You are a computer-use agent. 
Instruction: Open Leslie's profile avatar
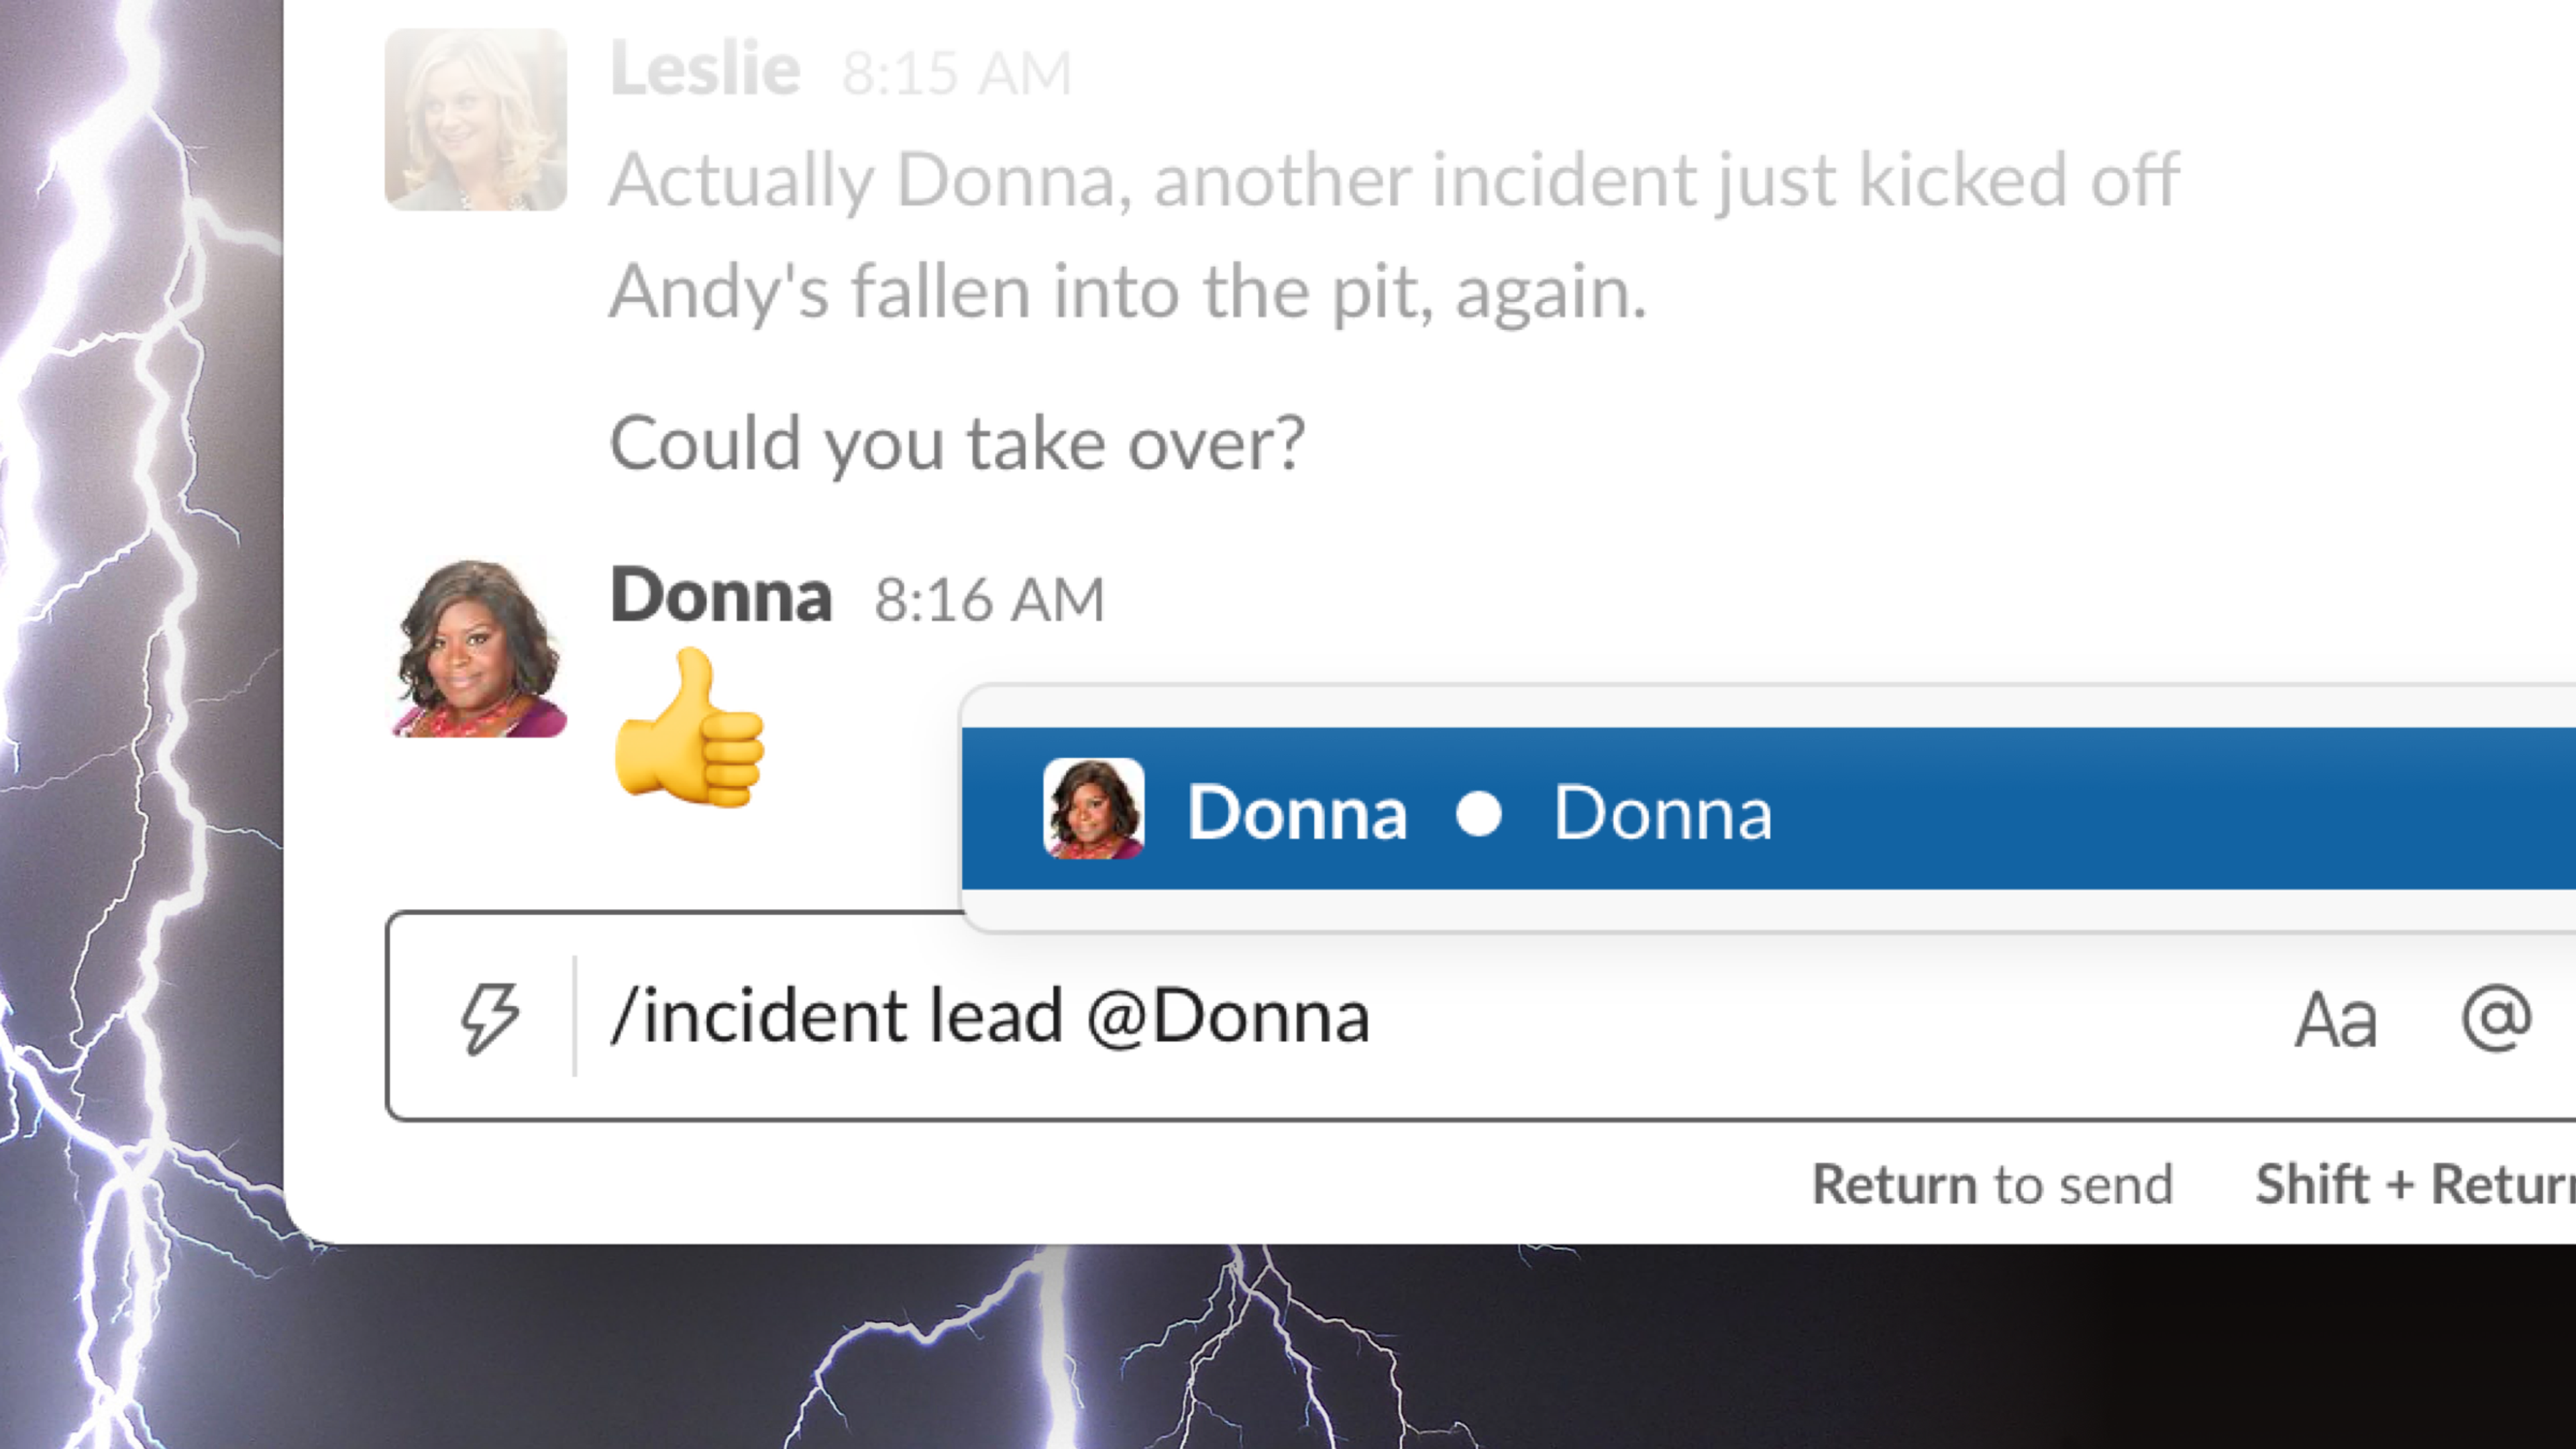tap(476, 119)
